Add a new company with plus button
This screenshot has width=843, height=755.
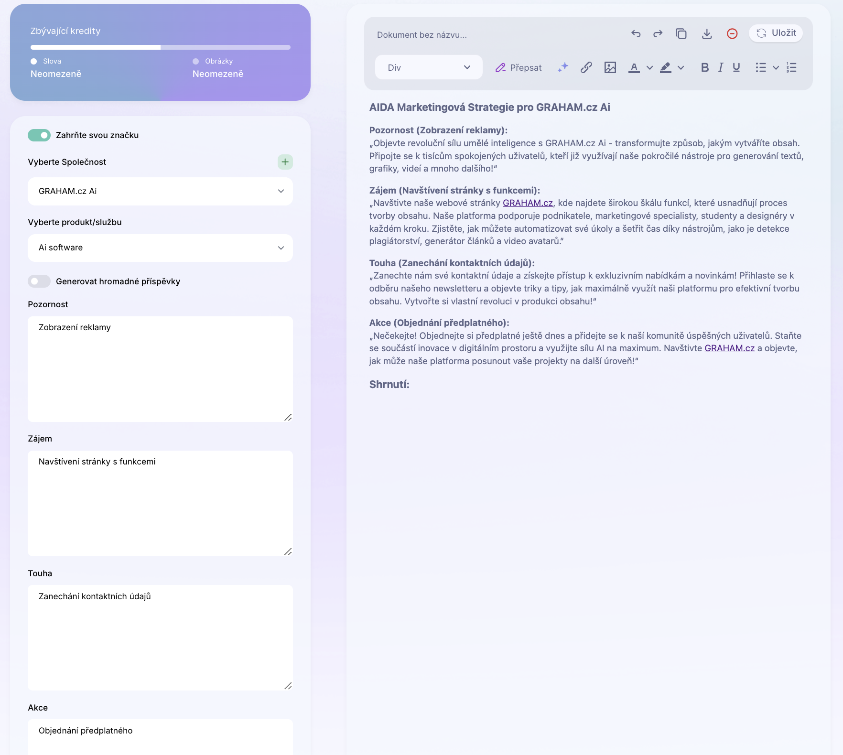tap(285, 162)
